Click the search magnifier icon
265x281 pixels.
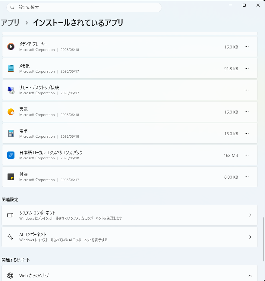12,8
